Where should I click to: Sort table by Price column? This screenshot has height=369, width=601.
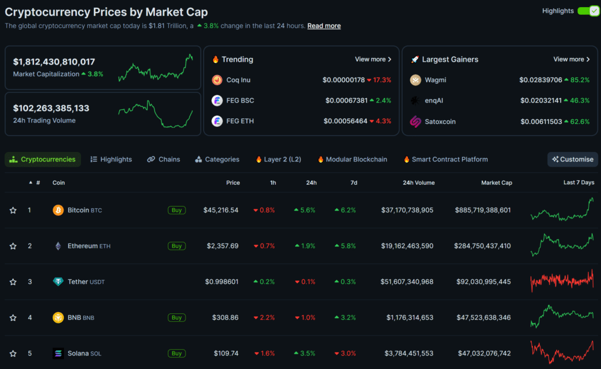tap(232, 183)
